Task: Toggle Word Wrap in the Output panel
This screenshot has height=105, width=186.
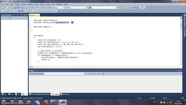Action: pyautogui.click(x=103, y=74)
